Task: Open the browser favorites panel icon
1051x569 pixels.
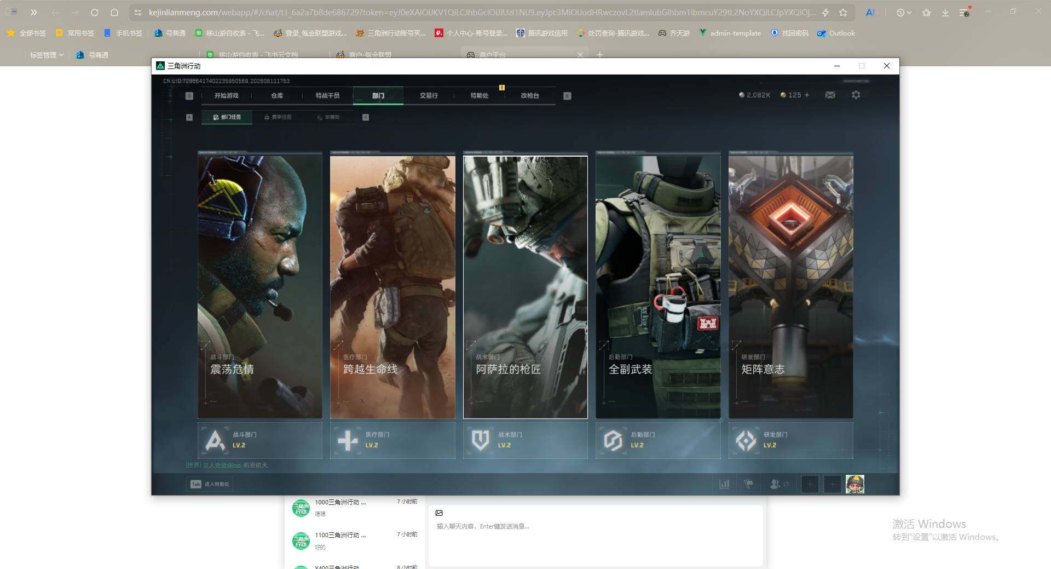Action: (x=926, y=12)
